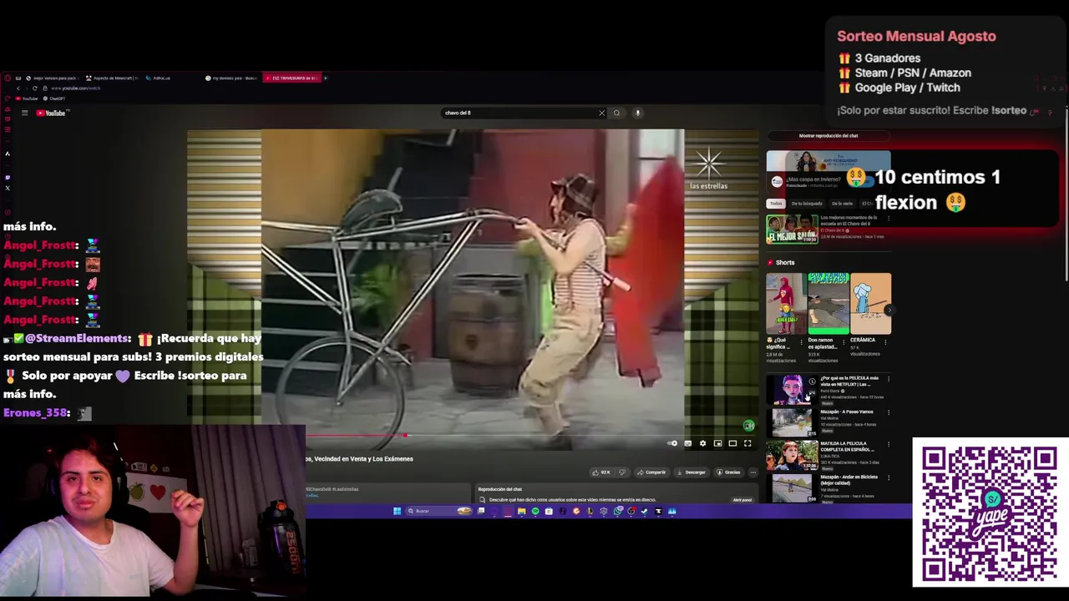Click the taskbar Buscar search field

(440, 511)
